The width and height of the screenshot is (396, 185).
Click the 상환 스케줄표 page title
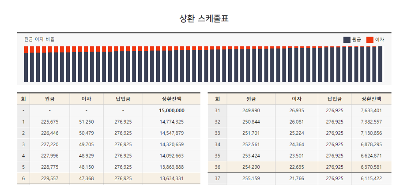click(x=204, y=19)
